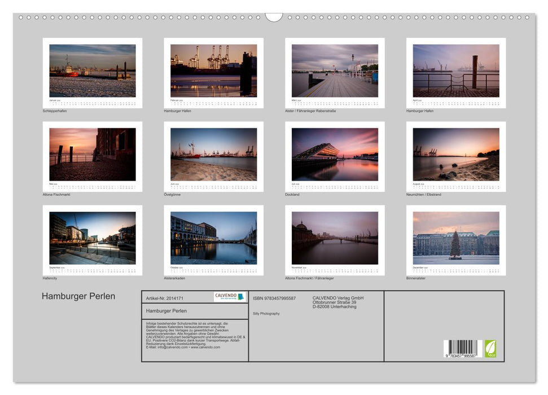Select the Dockland July photo
Viewport: 548px width, 395px height.
pos(335,154)
